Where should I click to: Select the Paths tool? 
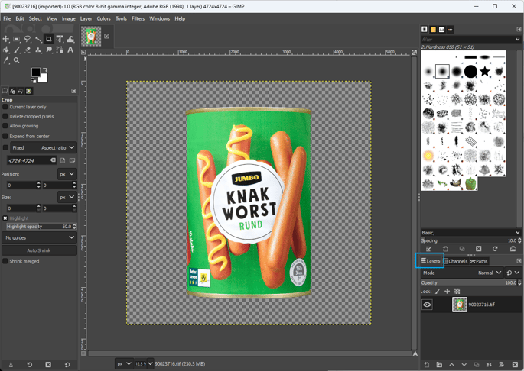[x=60, y=50]
